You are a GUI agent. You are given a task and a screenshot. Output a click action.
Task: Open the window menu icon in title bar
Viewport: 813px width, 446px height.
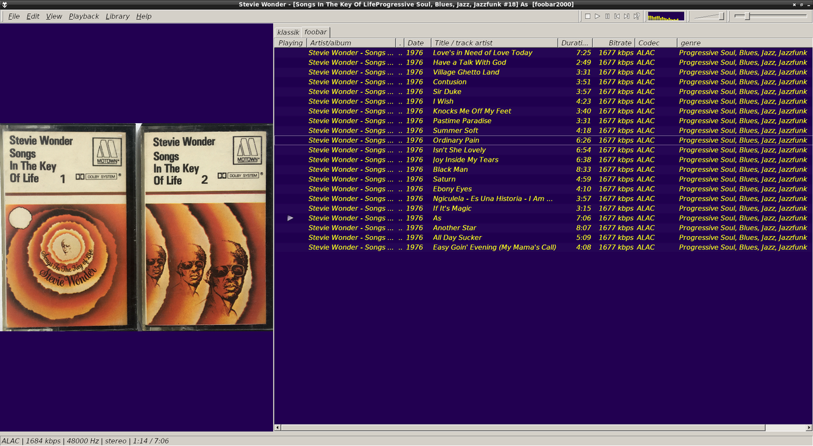tap(4, 4)
